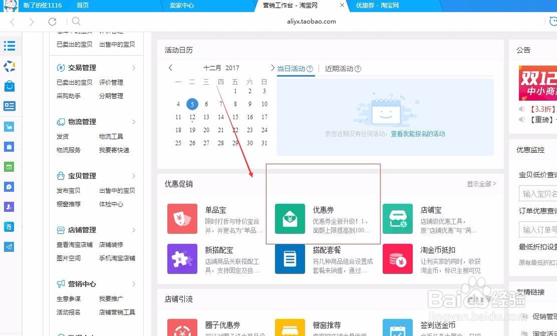
Task: Open 评价管理 under 交易管理
Action: 111,82
